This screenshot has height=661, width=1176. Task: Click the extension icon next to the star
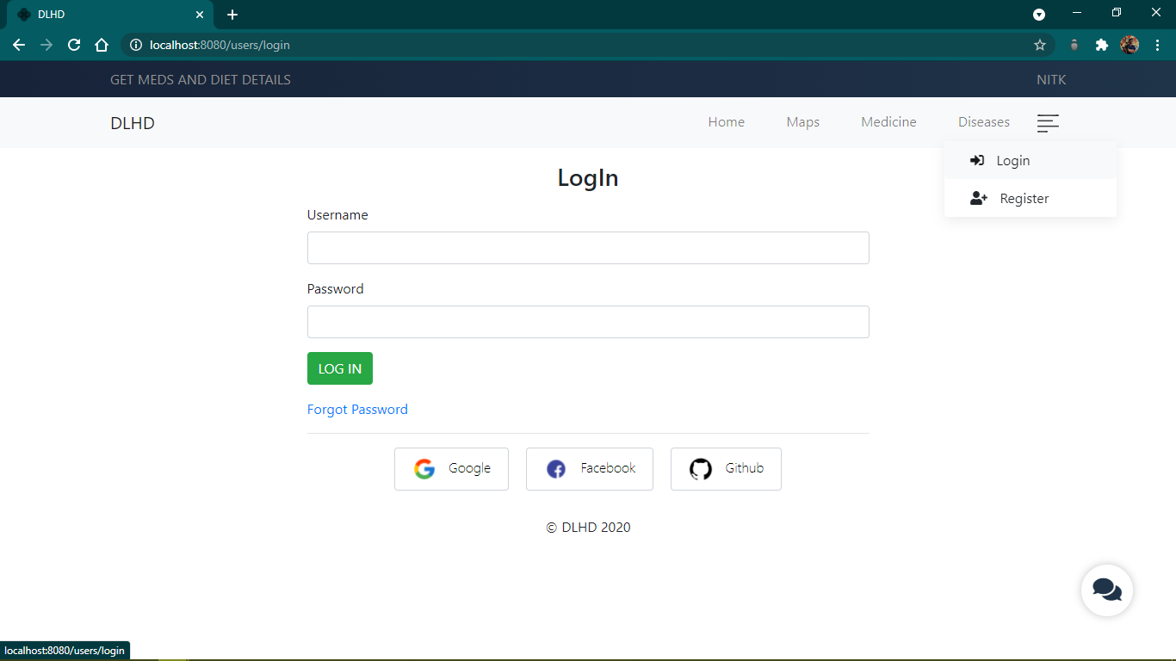1074,45
